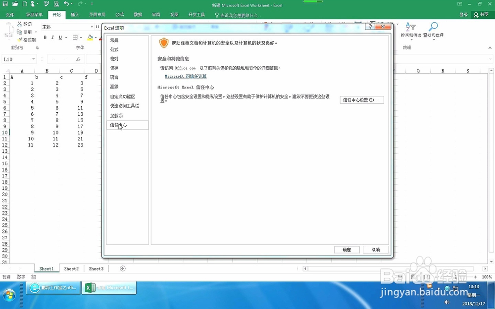Open the Classic Menu (经典菜单) tab

[x=34, y=14]
